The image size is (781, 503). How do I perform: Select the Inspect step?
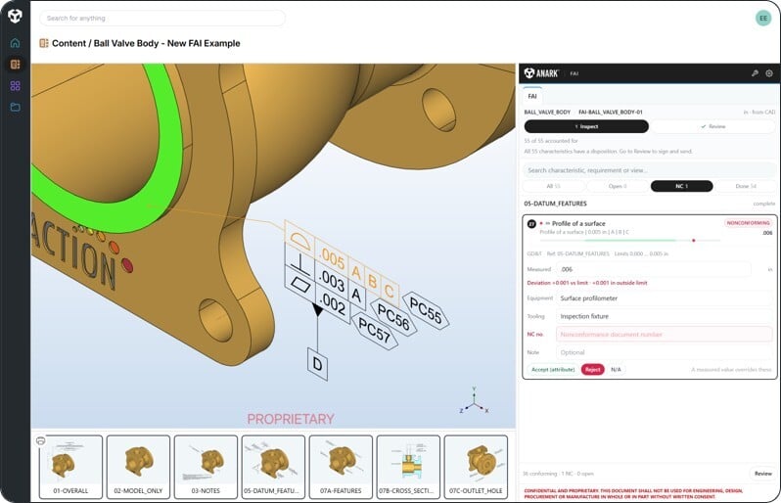coord(586,126)
